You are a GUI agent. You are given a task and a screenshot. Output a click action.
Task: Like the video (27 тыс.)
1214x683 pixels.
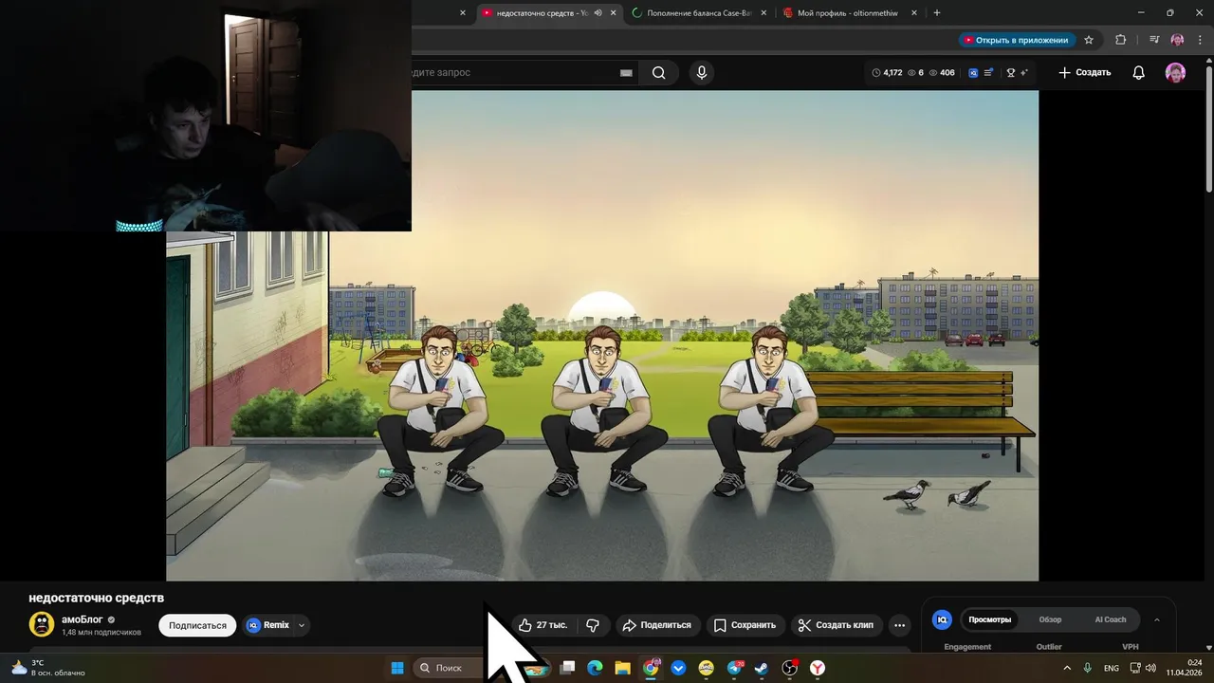[x=543, y=625]
